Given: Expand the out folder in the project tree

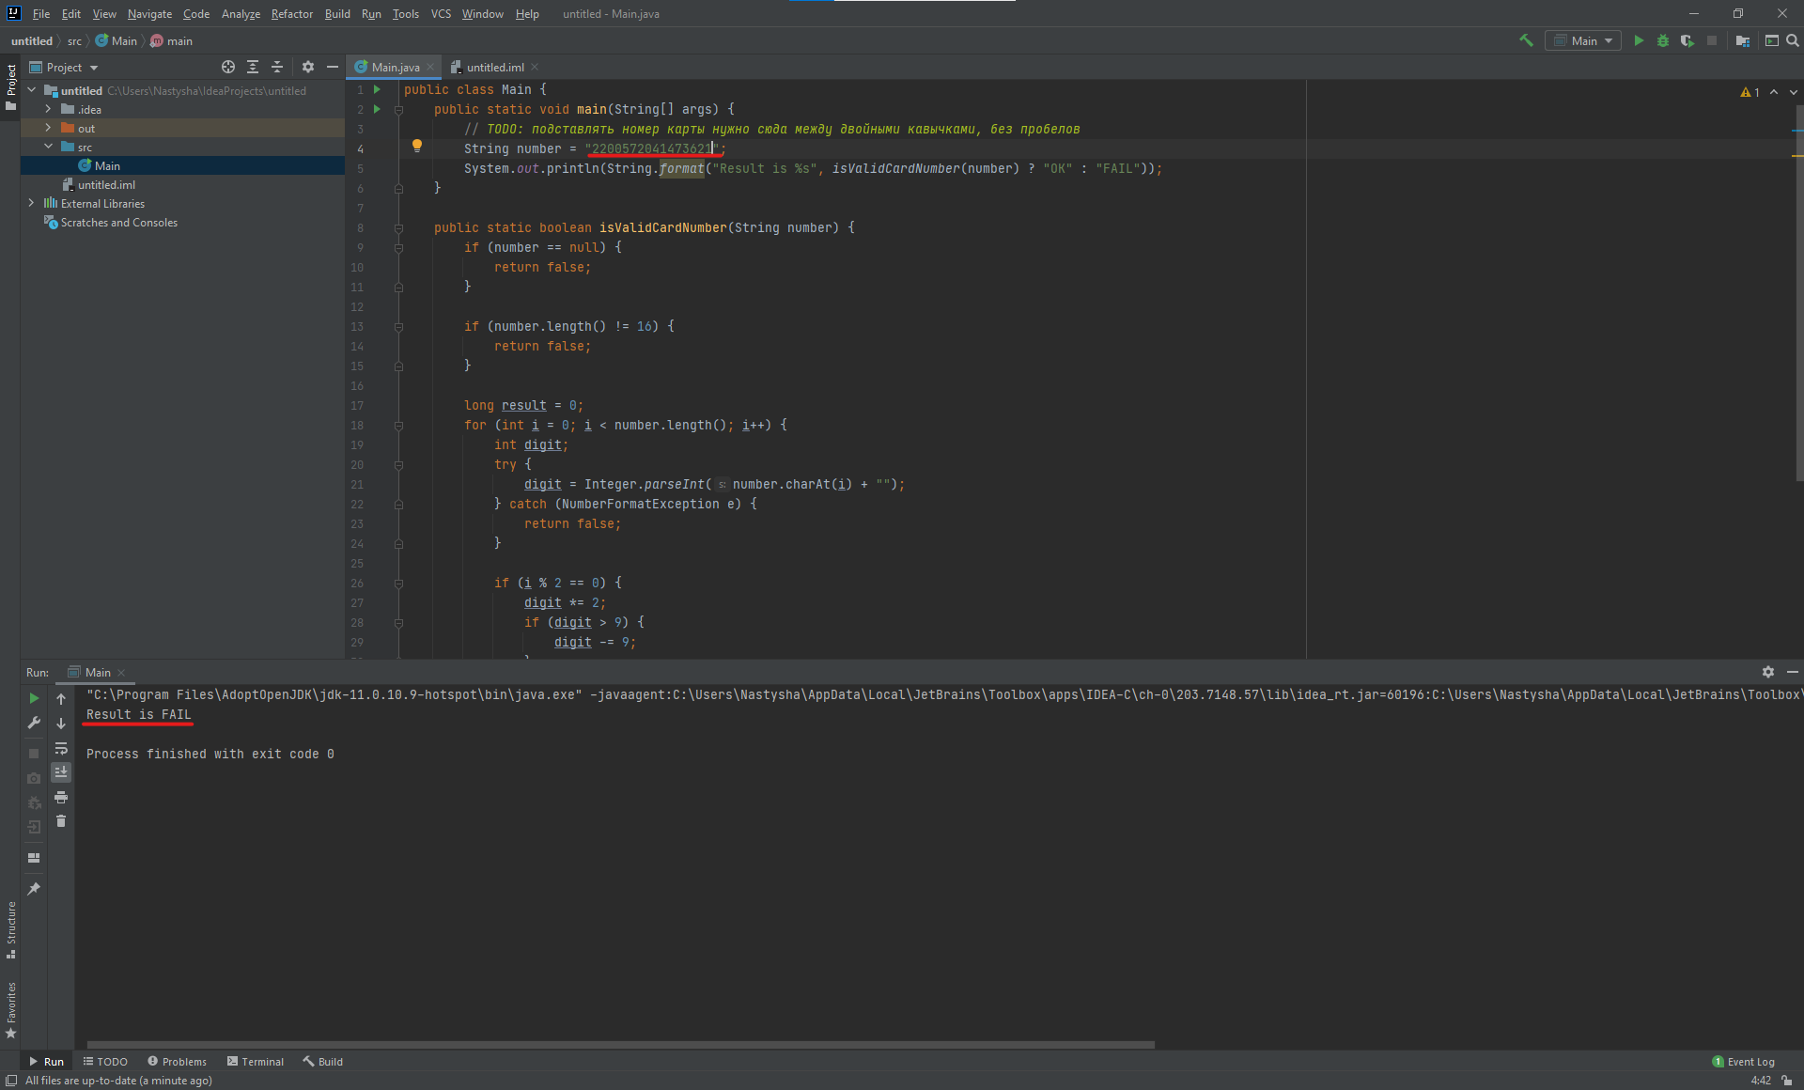Looking at the screenshot, I should tap(48, 128).
